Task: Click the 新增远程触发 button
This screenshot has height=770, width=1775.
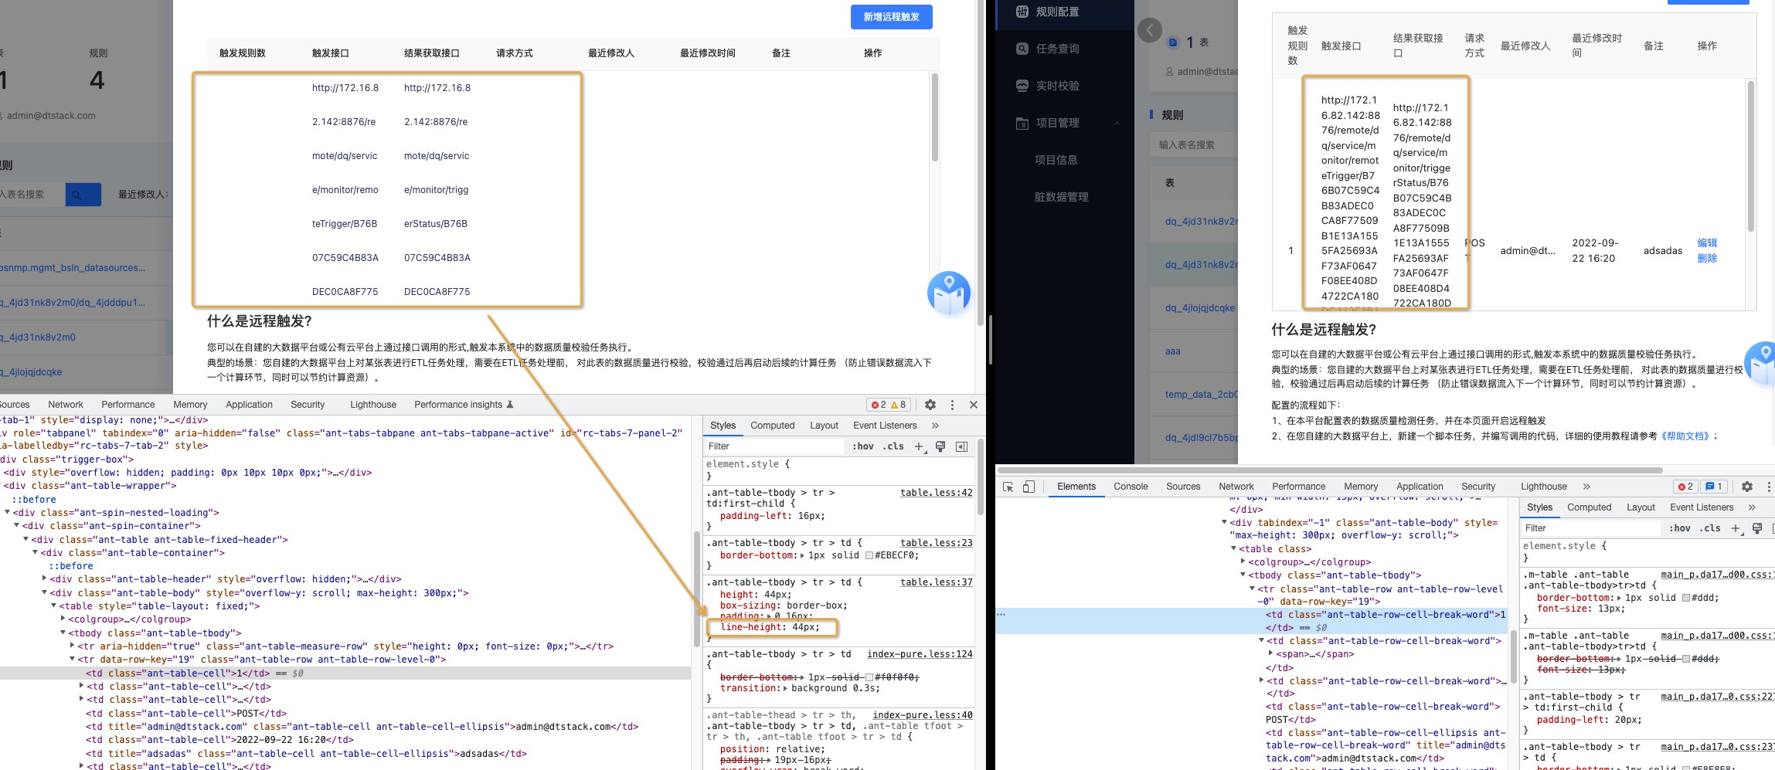Action: (891, 17)
